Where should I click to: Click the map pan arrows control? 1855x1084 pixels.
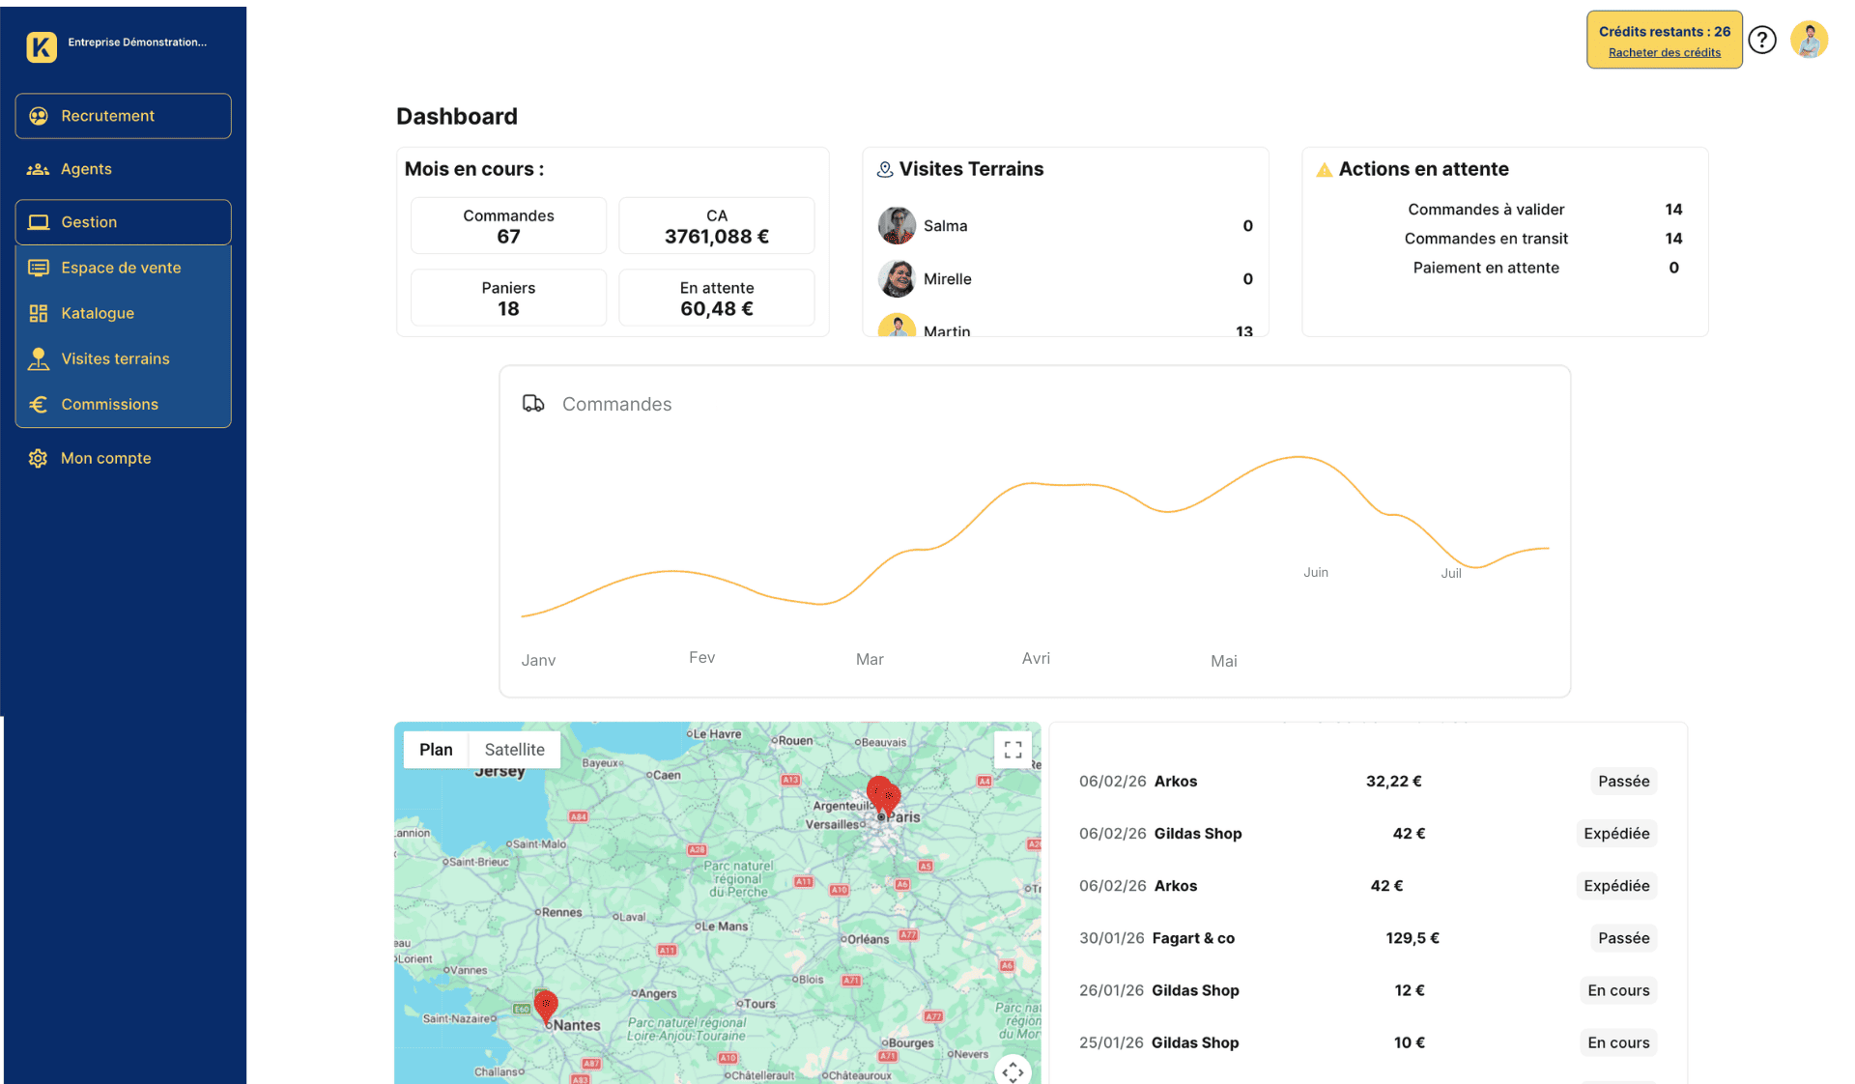click(1013, 1070)
